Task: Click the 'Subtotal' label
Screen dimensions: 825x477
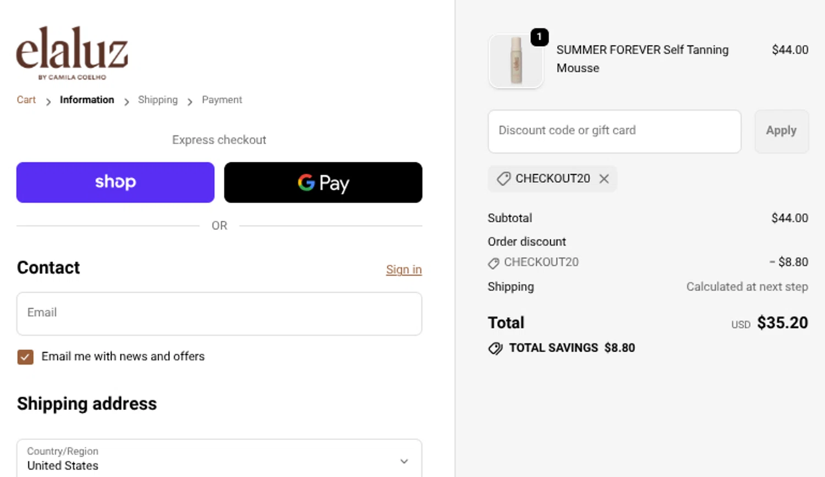Action: pos(510,218)
